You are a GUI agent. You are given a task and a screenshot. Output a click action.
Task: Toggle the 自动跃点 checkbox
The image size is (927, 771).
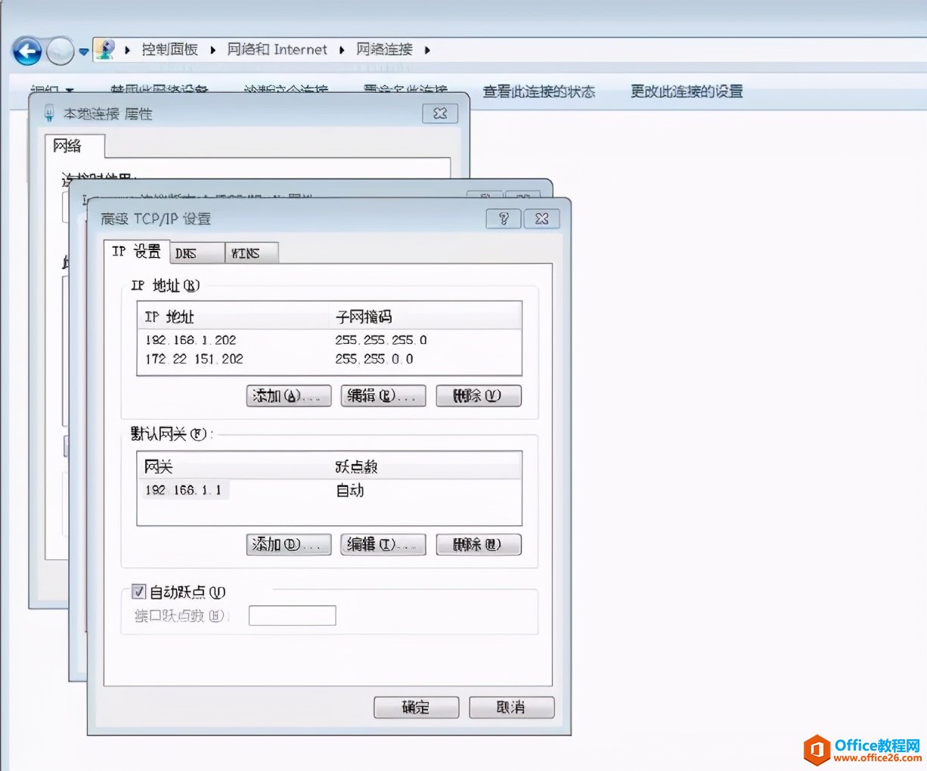139,592
